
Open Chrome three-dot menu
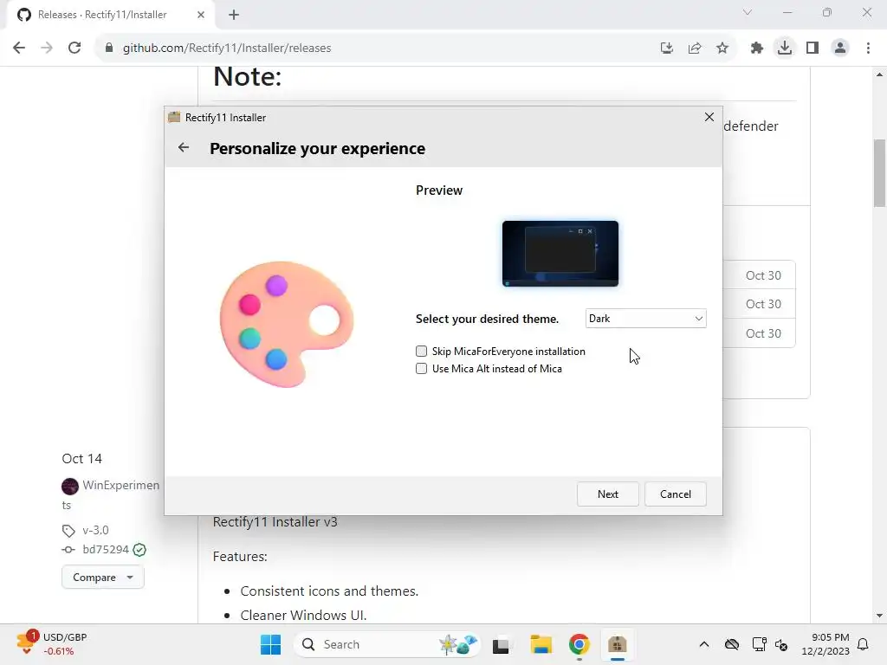click(868, 48)
